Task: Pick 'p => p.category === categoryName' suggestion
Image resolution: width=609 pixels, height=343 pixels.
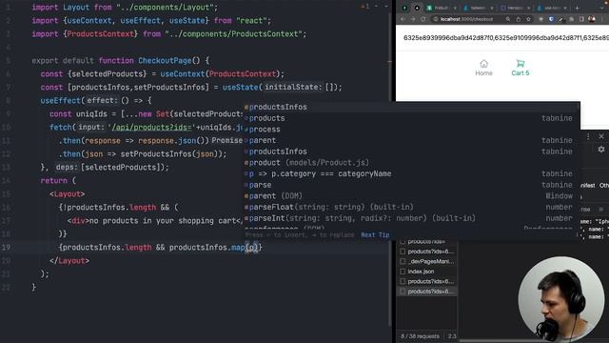Action: 412,173
